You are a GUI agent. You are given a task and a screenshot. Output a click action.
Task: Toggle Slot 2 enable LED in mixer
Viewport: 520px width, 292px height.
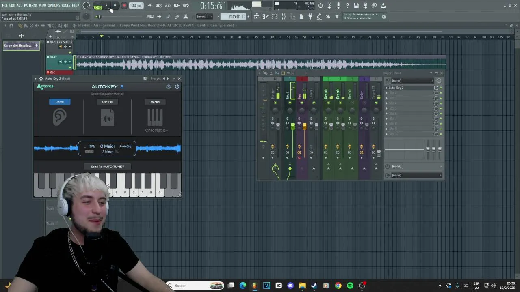pyautogui.click(x=441, y=93)
